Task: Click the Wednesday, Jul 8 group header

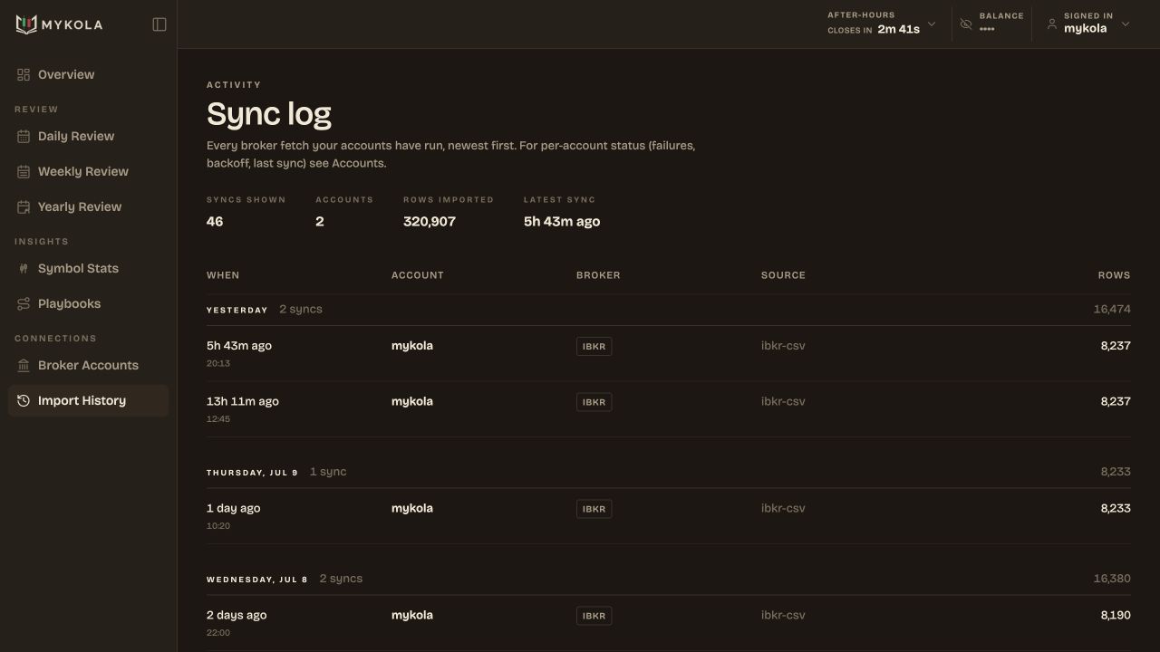Action: [257, 580]
